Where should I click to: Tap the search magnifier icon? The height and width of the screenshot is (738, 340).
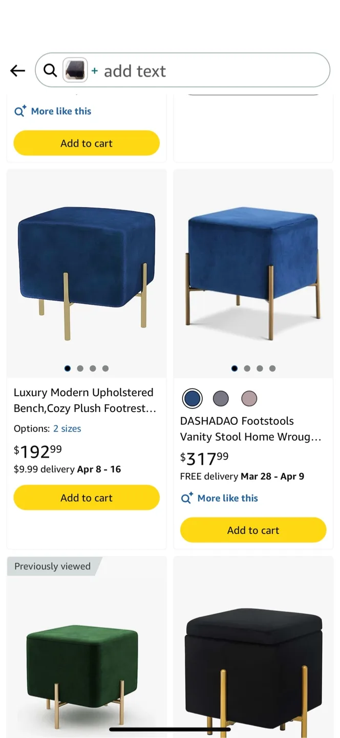coord(50,70)
